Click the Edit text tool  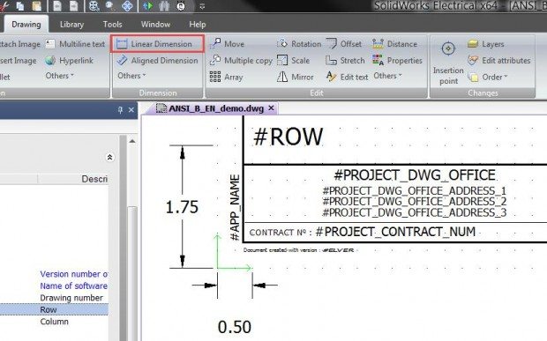347,77
